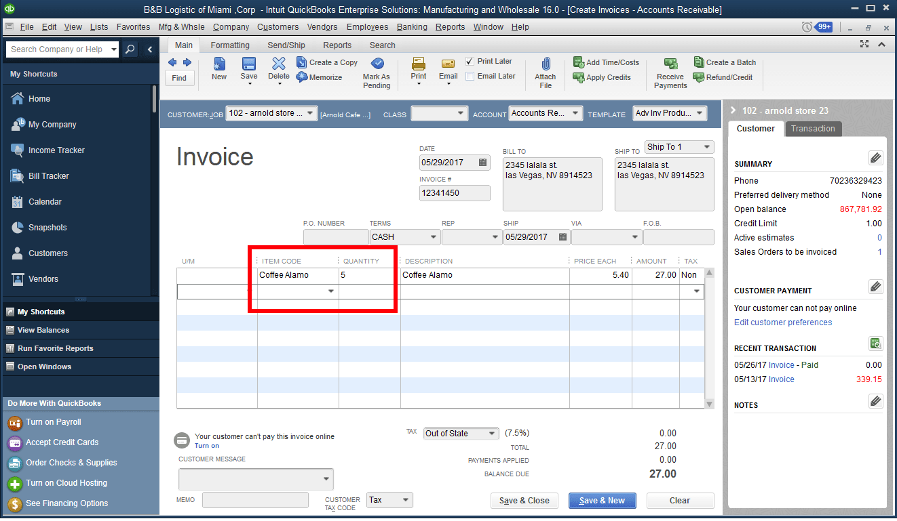Screen dimensions: 897x521
Task: Open the Mfg & Whsle menu
Action: (x=181, y=27)
